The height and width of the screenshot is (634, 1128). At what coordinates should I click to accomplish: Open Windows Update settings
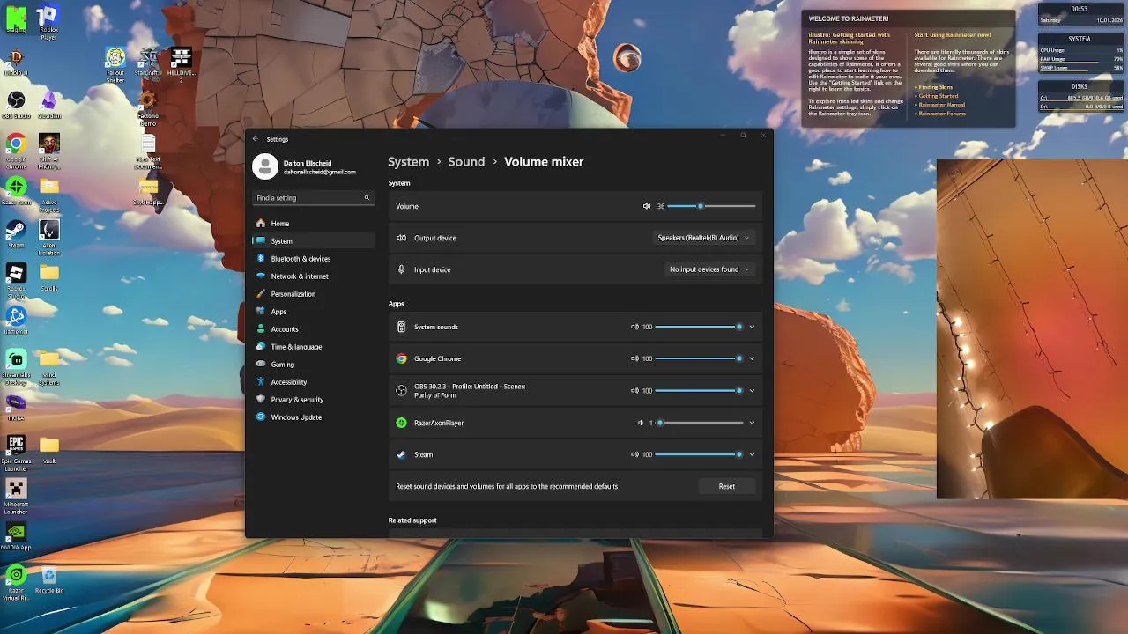pos(314,417)
